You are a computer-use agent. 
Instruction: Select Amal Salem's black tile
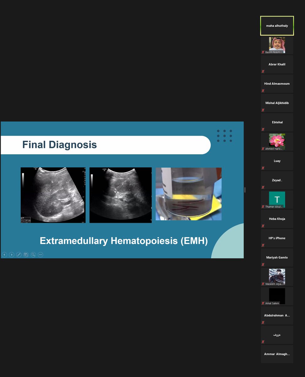(277, 296)
